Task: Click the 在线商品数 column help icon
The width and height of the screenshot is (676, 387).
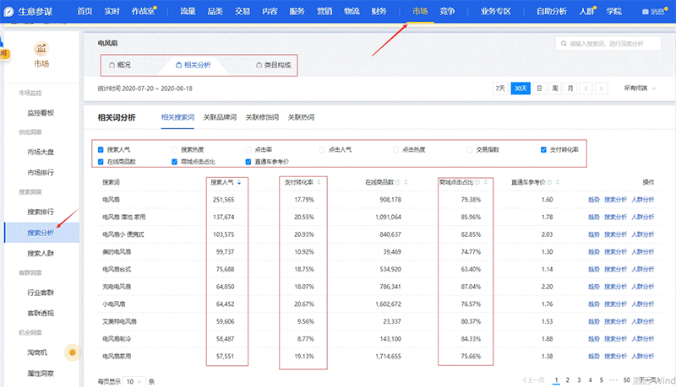Action: 397,181
